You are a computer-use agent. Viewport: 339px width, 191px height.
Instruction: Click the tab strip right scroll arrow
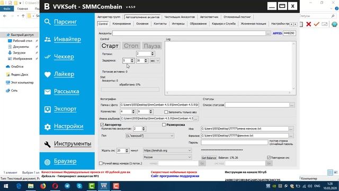[296, 24]
